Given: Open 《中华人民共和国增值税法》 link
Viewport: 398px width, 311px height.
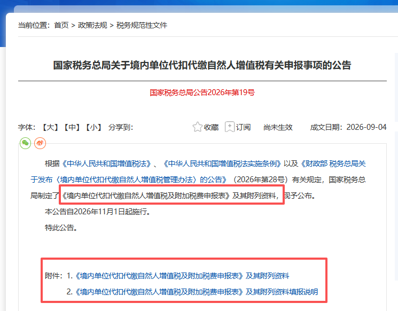Looking at the screenshot, I should (x=107, y=164).
